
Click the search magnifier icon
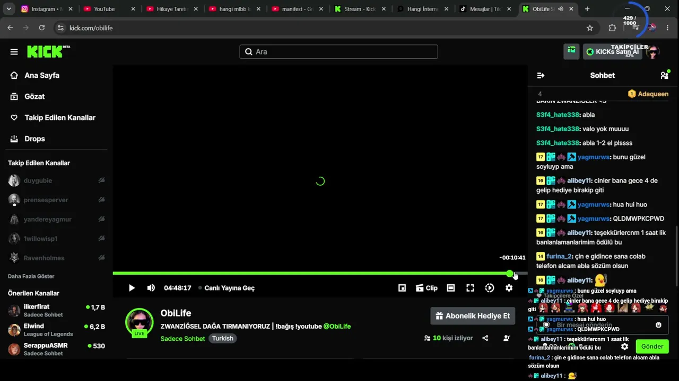[x=248, y=52]
